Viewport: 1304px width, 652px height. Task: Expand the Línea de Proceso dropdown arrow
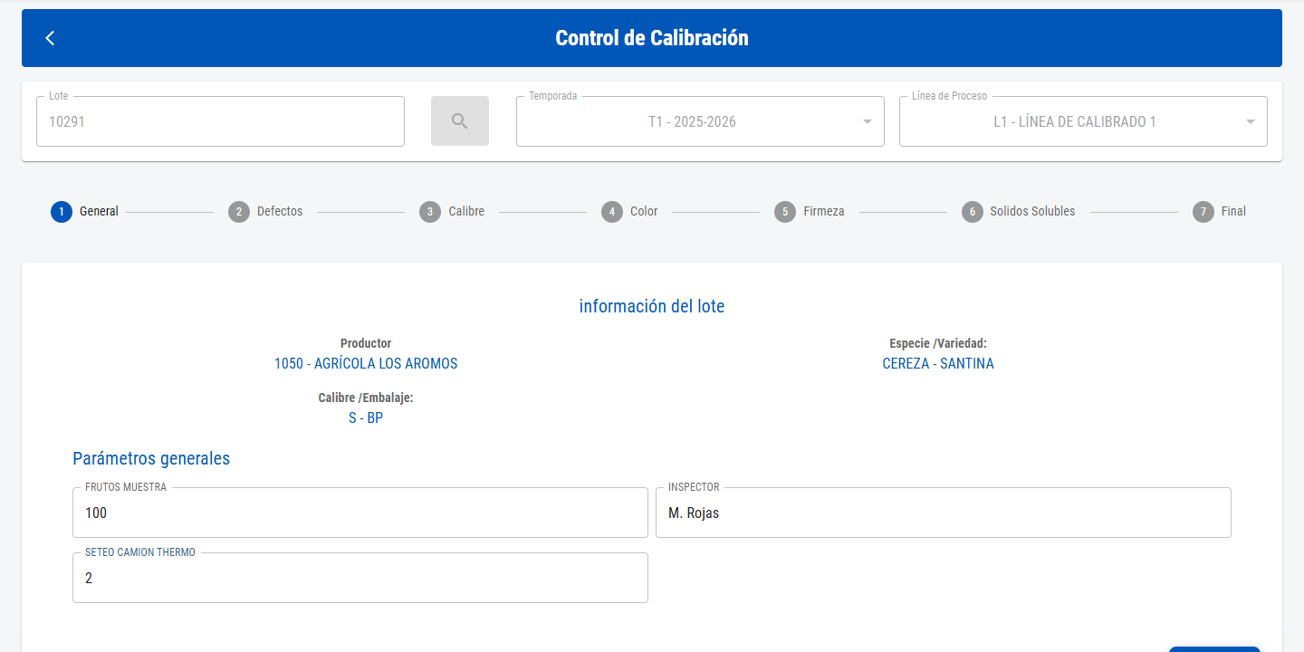point(1250,122)
